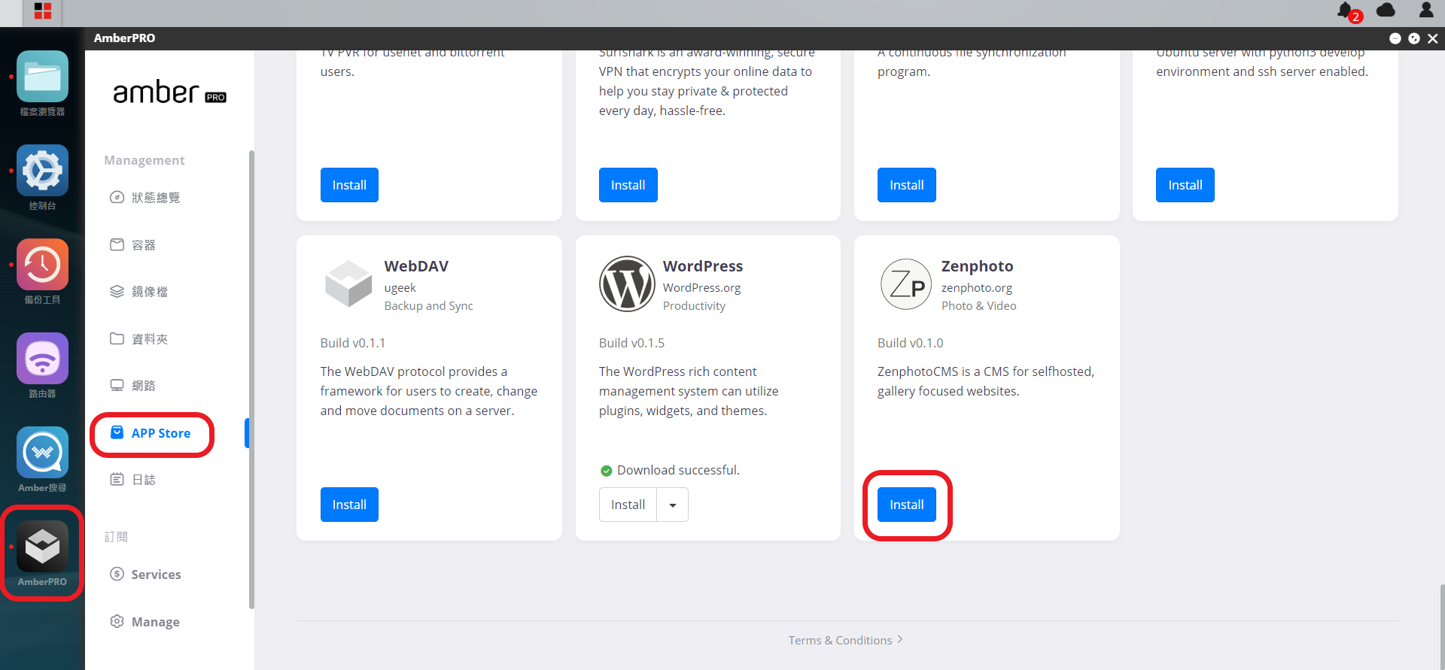Click the WebDAV cube app icon
The width and height of the screenshot is (1445, 670).
coord(348,283)
